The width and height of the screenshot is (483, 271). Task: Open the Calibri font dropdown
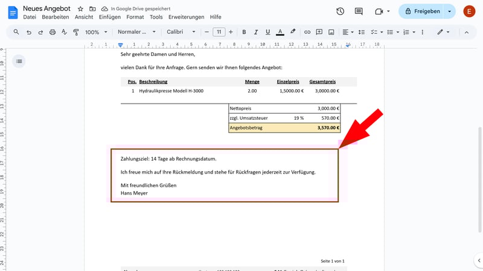click(181, 32)
